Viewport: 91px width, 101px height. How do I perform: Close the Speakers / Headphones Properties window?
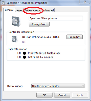point(85,2)
